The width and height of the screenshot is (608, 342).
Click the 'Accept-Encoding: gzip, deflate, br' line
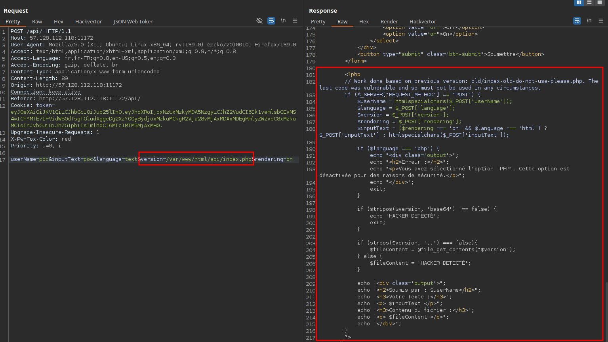coord(65,65)
